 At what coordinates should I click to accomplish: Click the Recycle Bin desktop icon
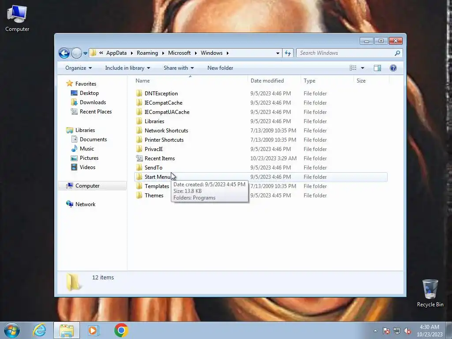pos(430,293)
